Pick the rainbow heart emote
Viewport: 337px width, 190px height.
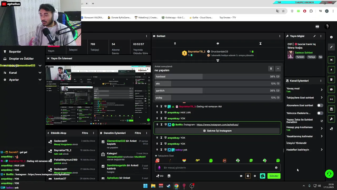[184, 160]
